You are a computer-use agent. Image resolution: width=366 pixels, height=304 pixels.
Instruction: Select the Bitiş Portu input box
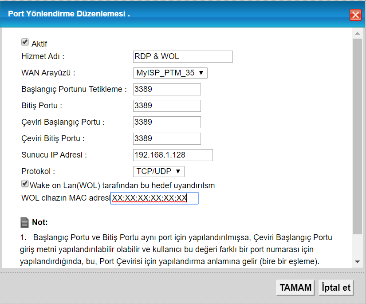click(167, 106)
